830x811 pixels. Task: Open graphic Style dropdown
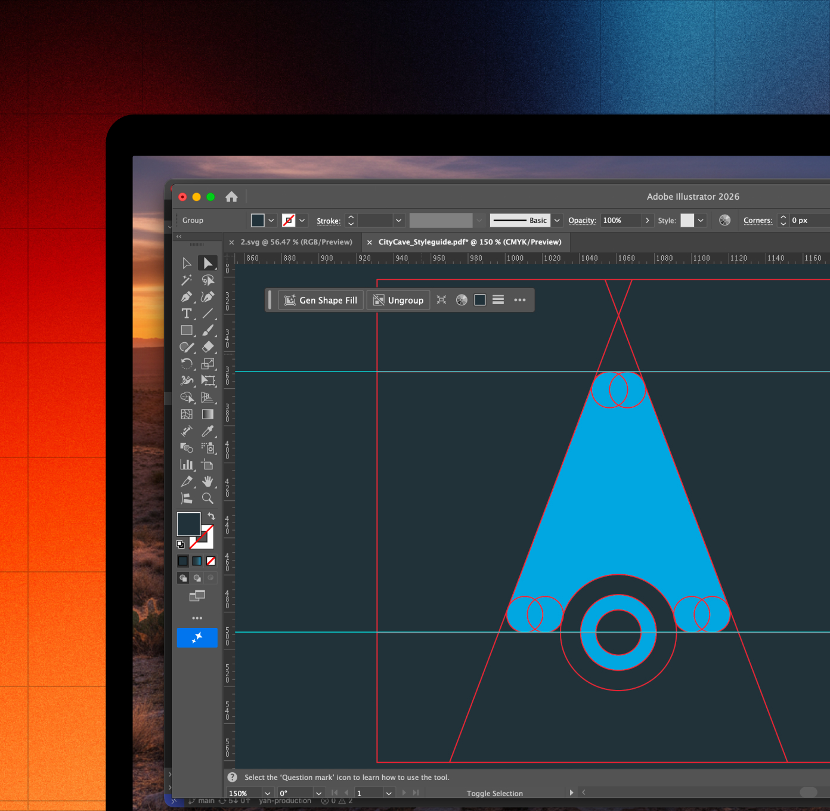(701, 220)
